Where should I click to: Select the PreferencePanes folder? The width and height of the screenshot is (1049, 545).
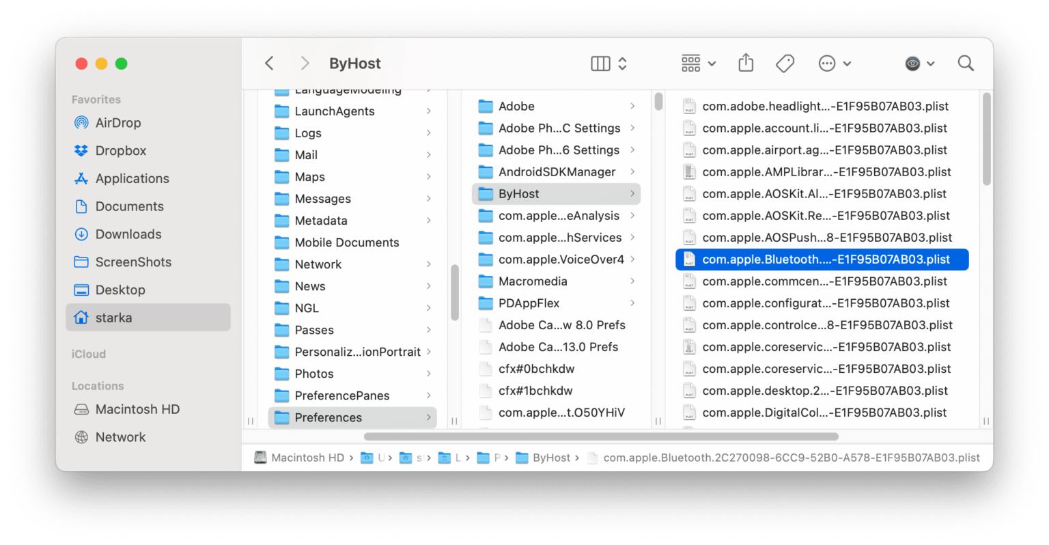tap(352, 395)
